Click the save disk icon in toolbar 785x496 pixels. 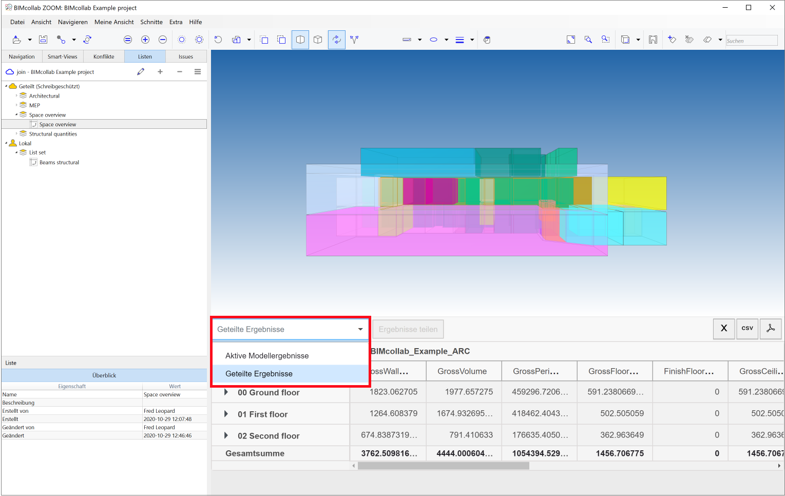coord(43,40)
